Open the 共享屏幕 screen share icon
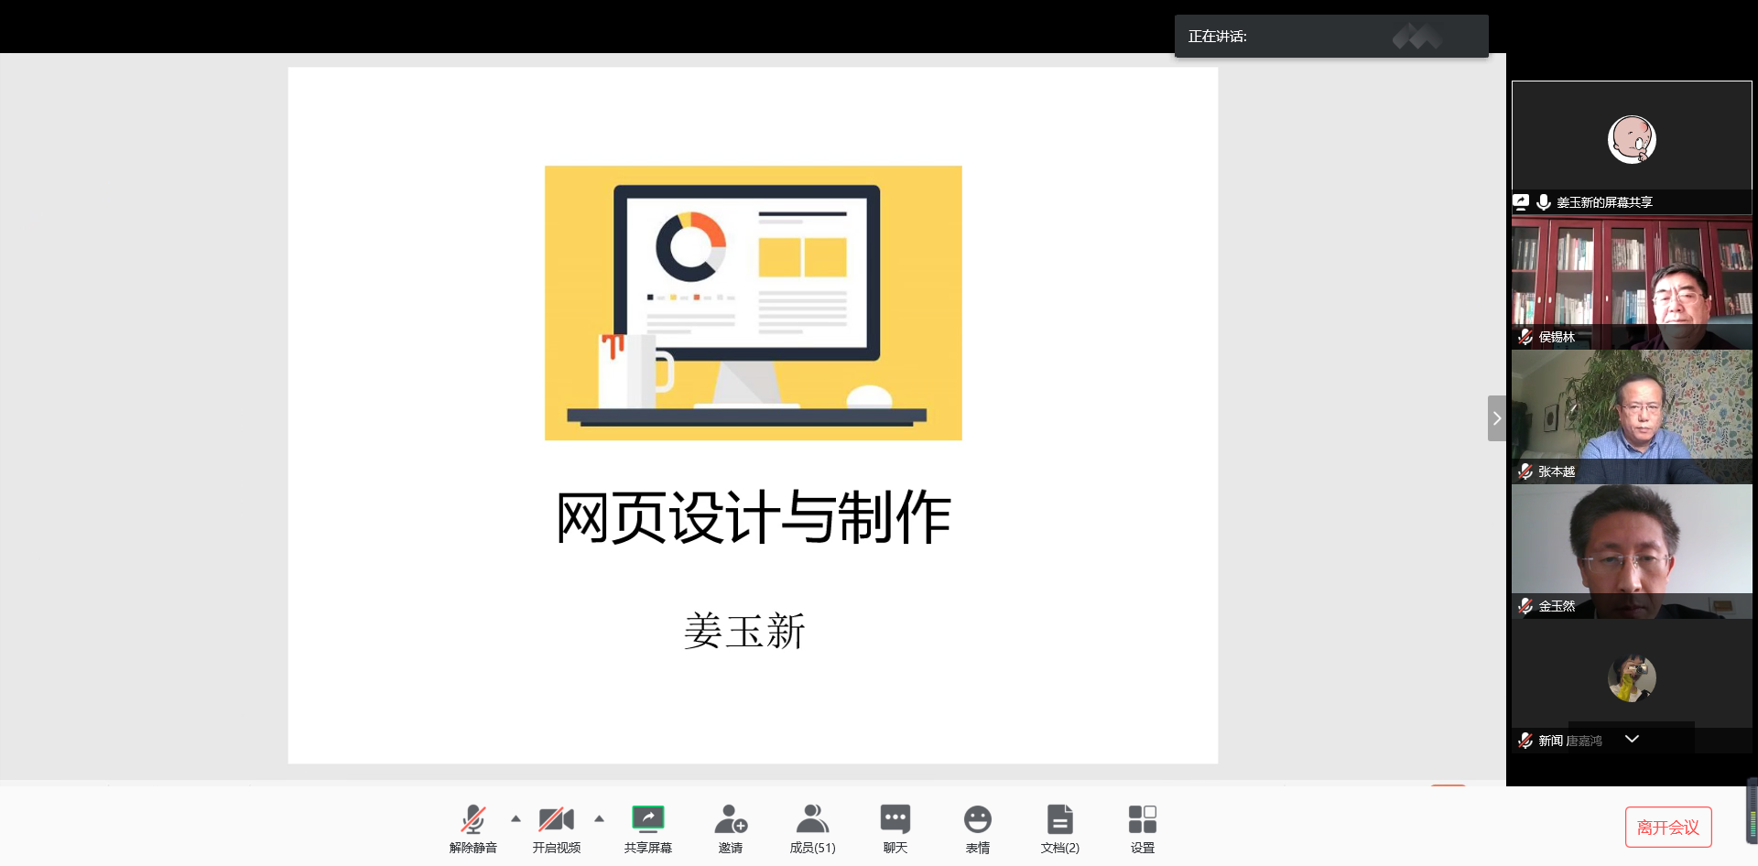Screen dimensions: 1758x866 (647, 827)
